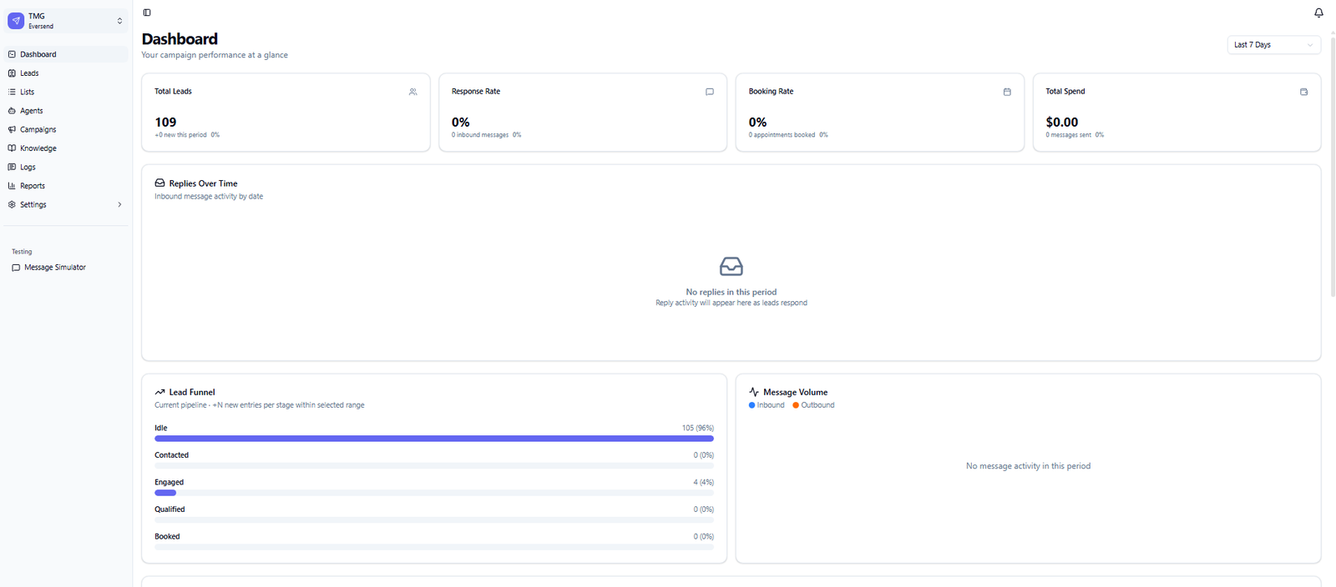Select the Agents menu item
This screenshot has height=587, width=1336.
[66, 111]
